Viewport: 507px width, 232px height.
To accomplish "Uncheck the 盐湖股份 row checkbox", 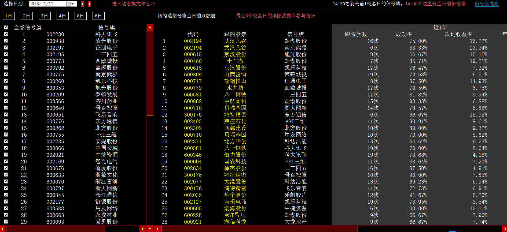I will click(6, 68).
